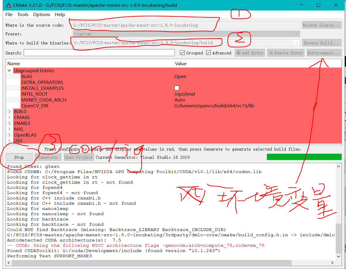Click 'Could NOT find Backtrace' log line
Screen dimensions: 346x269
tap(116, 230)
